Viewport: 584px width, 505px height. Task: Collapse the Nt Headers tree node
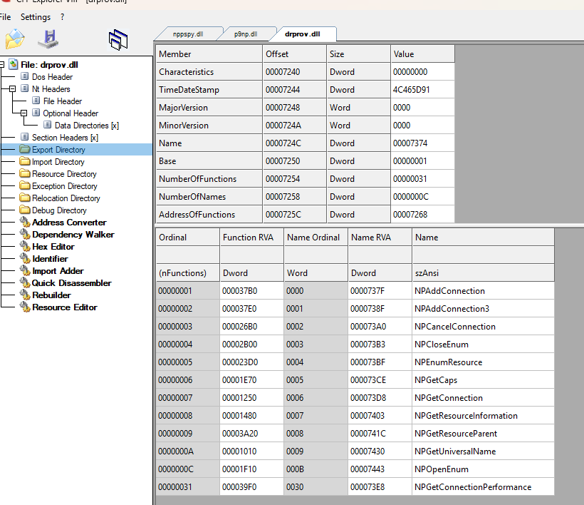12,88
